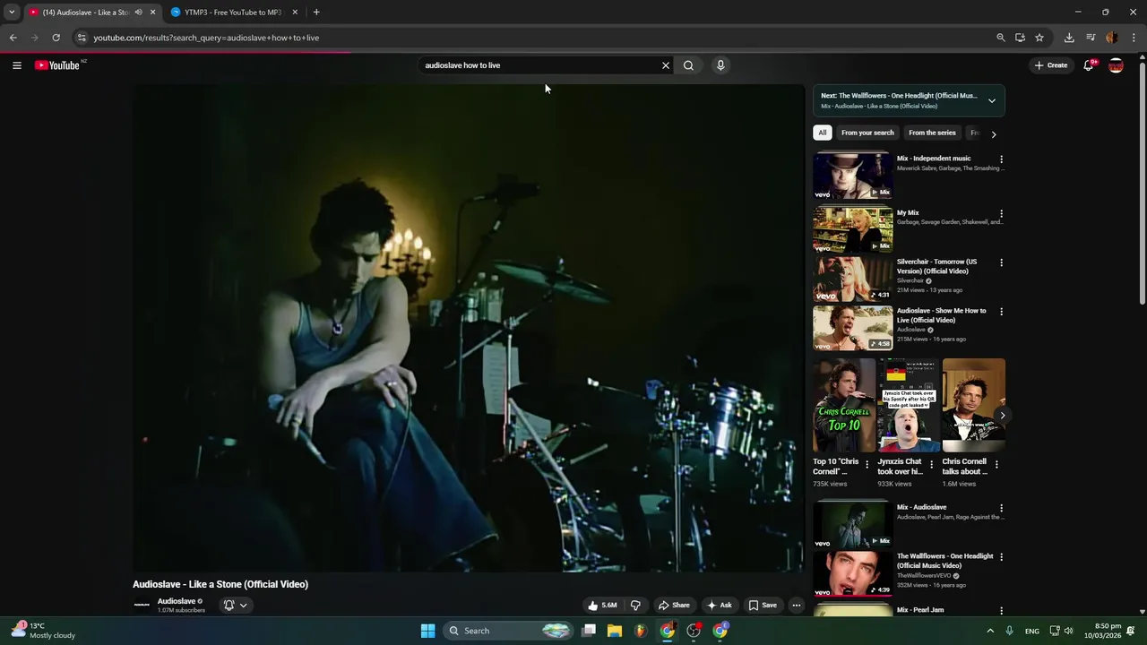
Task: Open more options for The Wallflowers video
Action: 1001,557
